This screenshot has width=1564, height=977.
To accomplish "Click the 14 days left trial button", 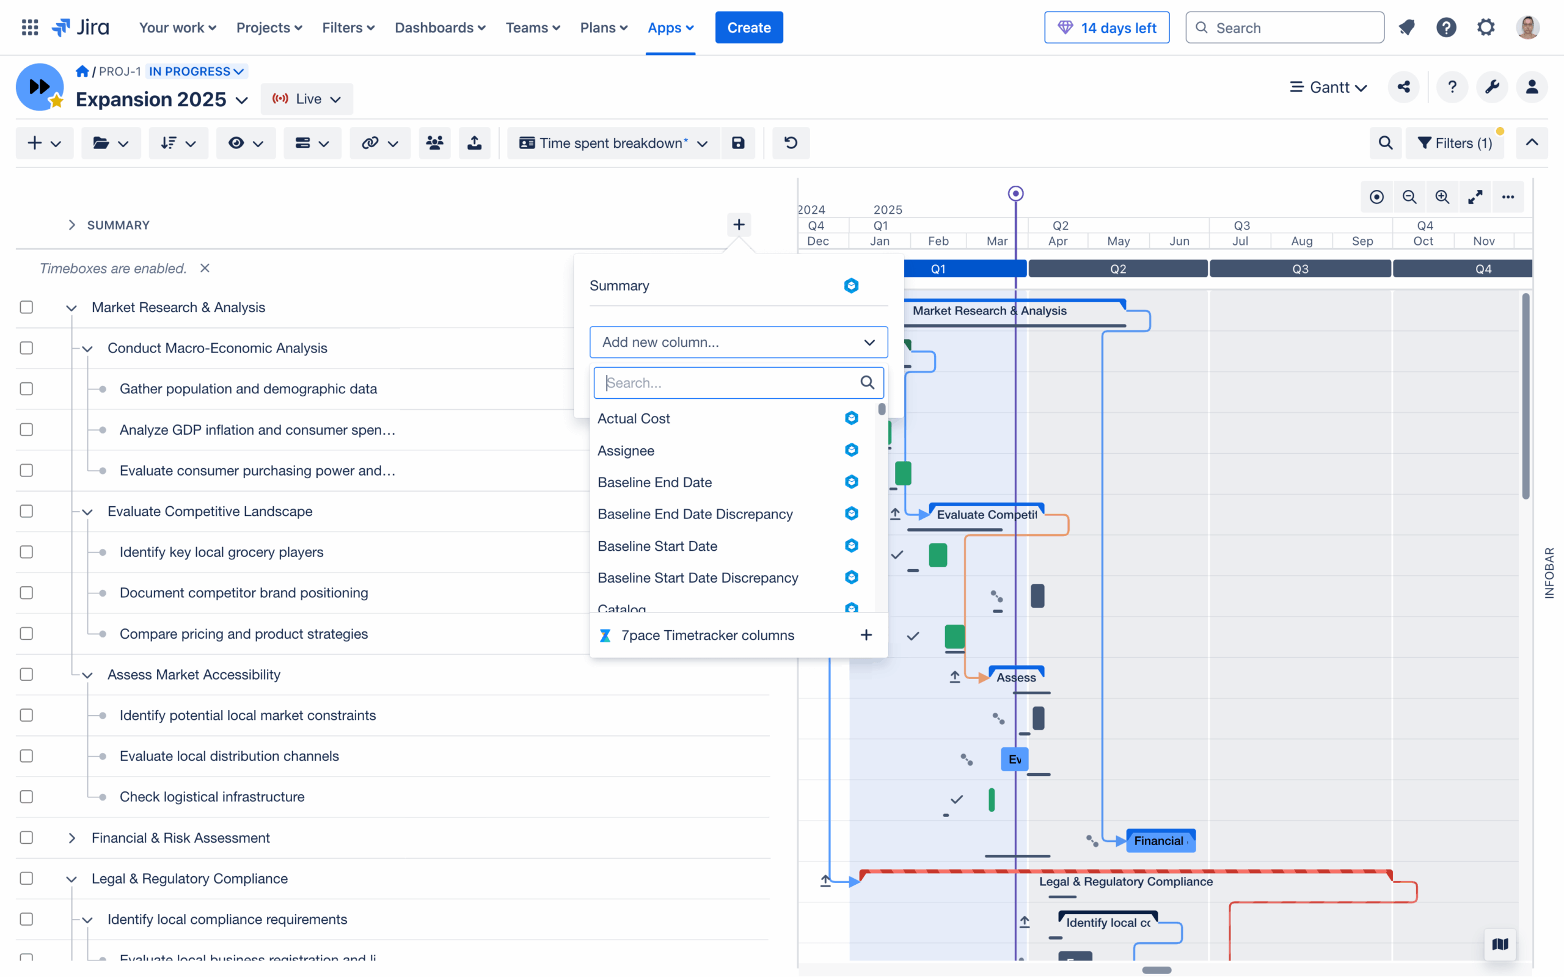I will point(1106,27).
